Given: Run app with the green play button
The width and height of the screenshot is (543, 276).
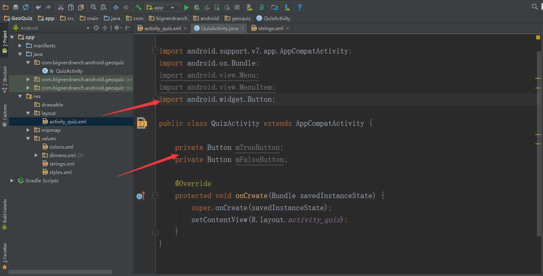Looking at the screenshot, I should [x=186, y=7].
